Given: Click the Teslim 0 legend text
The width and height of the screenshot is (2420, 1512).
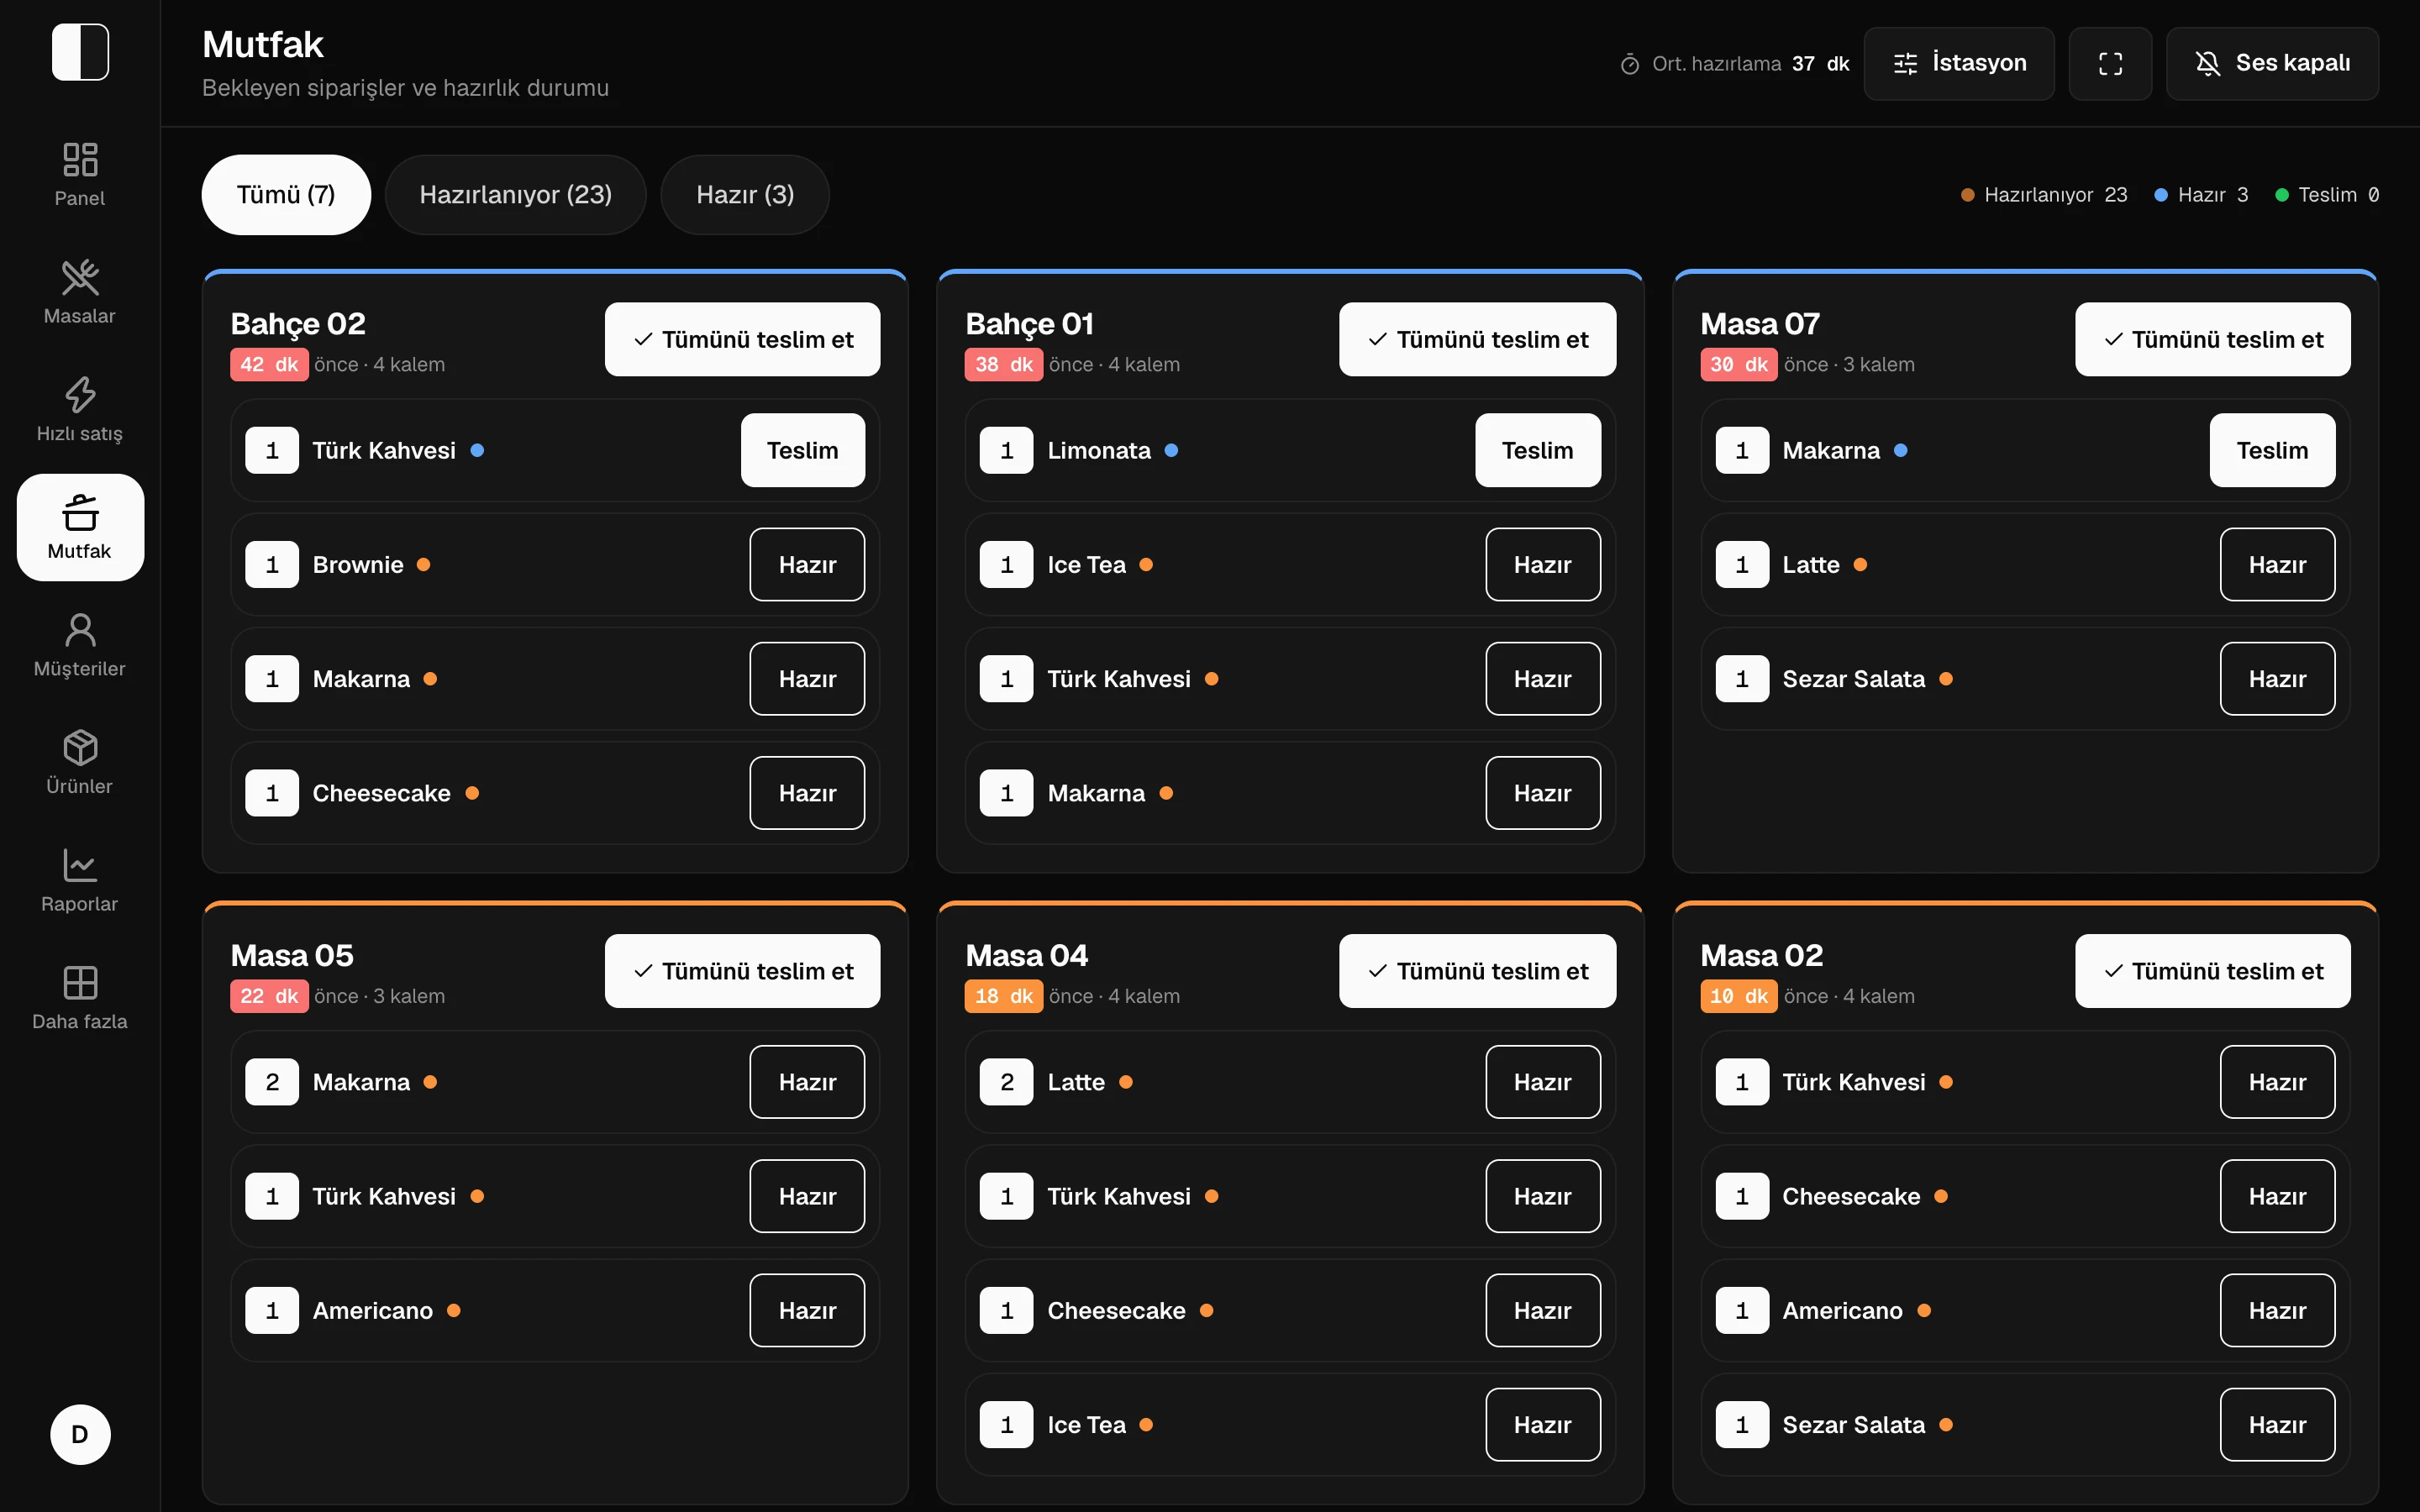Looking at the screenshot, I should click(x=2338, y=195).
